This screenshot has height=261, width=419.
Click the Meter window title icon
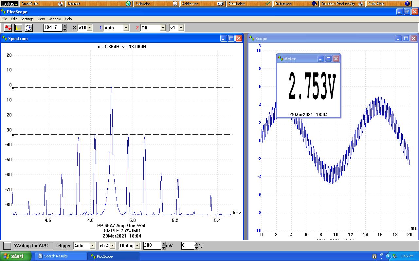pos(281,59)
